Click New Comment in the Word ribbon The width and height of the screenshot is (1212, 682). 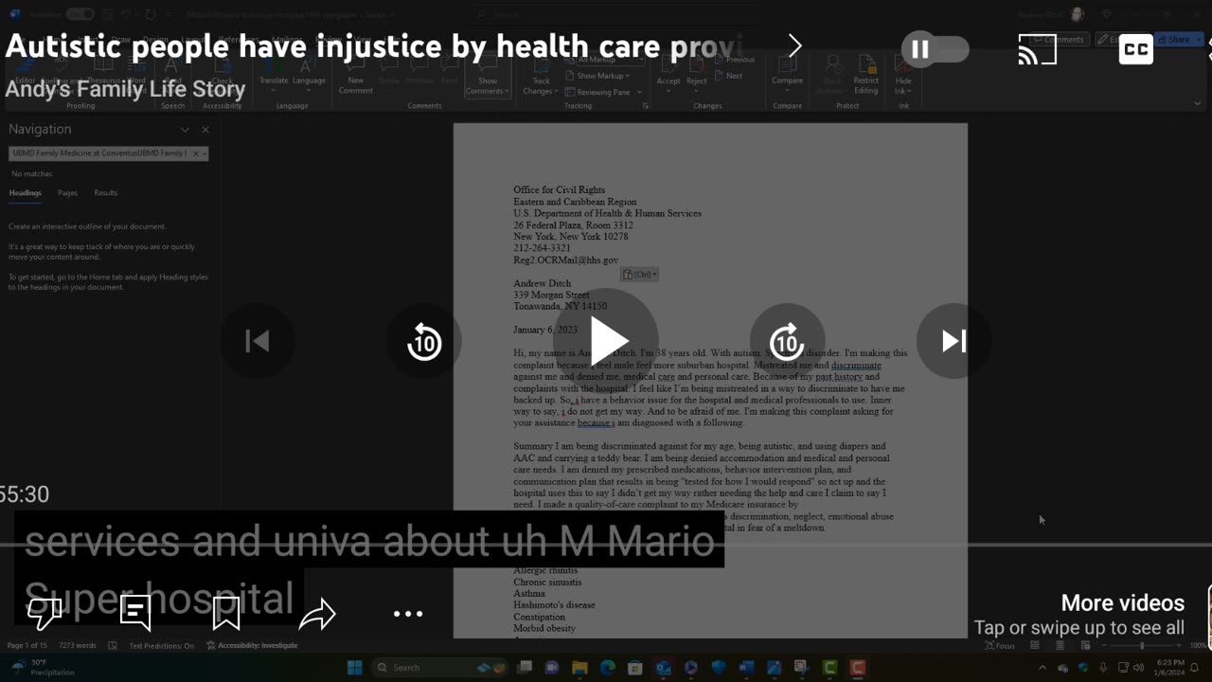click(x=356, y=75)
